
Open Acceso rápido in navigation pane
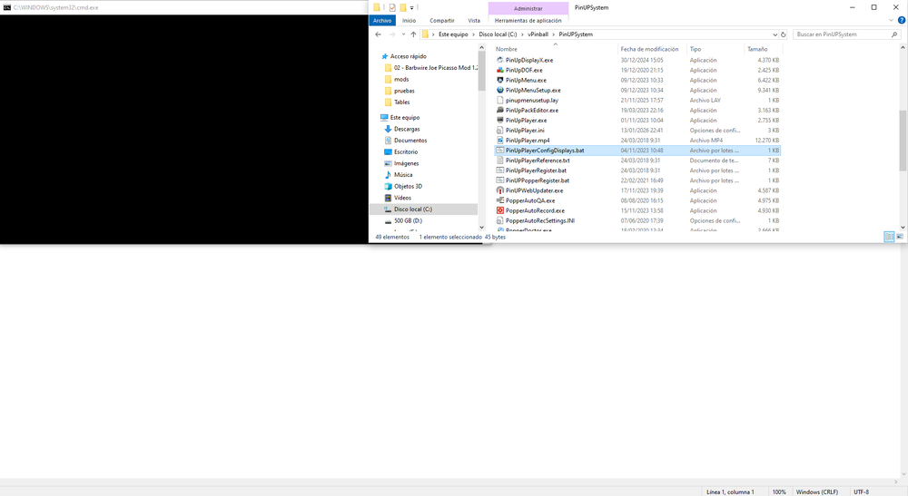click(x=409, y=56)
